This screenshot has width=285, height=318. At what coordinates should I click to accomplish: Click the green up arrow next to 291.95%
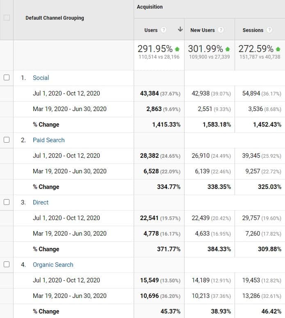pos(177,49)
